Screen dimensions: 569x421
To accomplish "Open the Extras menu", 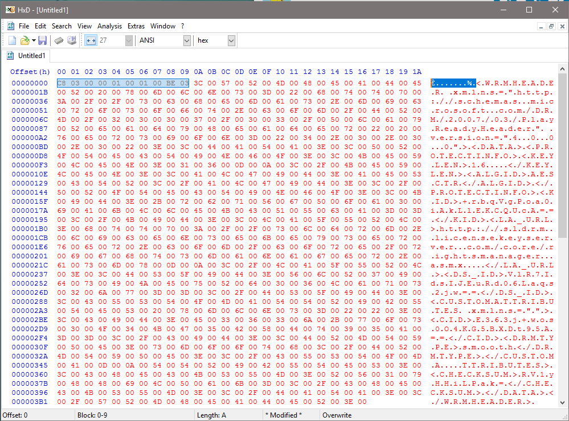I will (x=136, y=26).
